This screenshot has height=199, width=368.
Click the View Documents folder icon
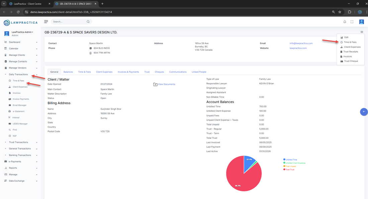point(155,84)
